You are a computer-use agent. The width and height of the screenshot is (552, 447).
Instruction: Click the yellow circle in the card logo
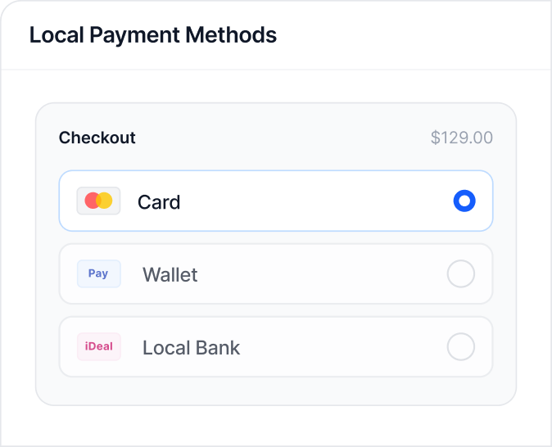pyautogui.click(x=105, y=201)
